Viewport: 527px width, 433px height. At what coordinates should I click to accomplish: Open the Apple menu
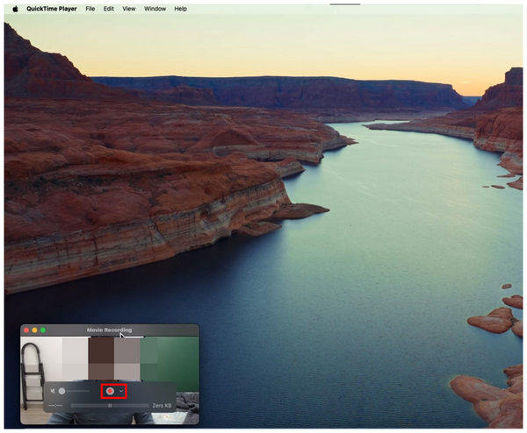point(15,9)
